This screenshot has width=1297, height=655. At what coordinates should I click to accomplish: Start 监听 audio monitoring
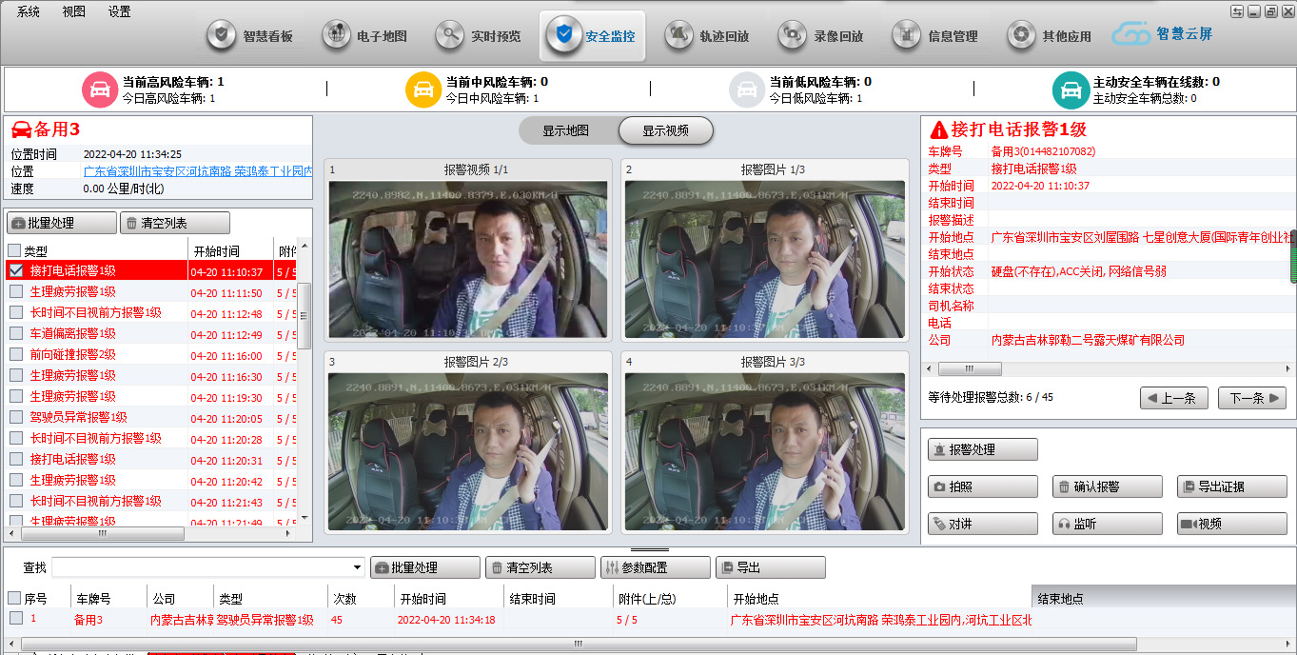1108,524
